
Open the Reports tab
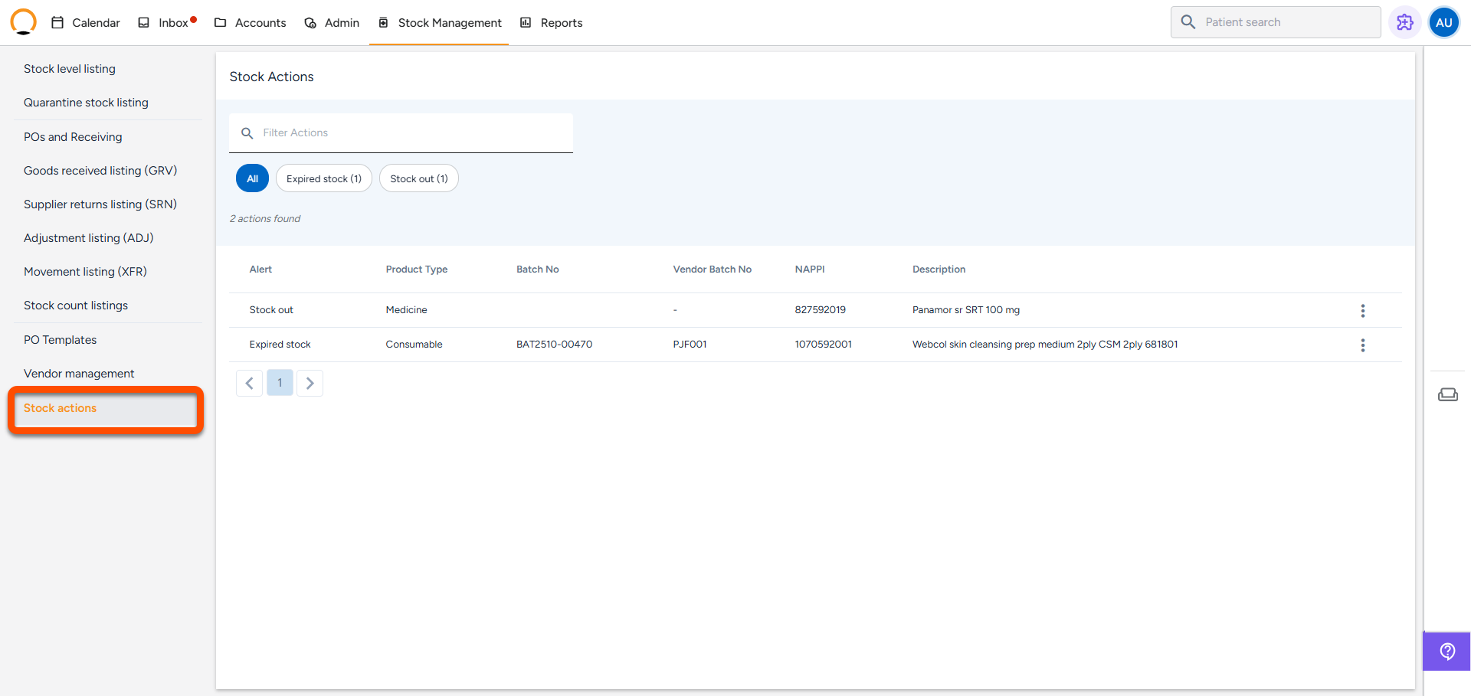552,23
